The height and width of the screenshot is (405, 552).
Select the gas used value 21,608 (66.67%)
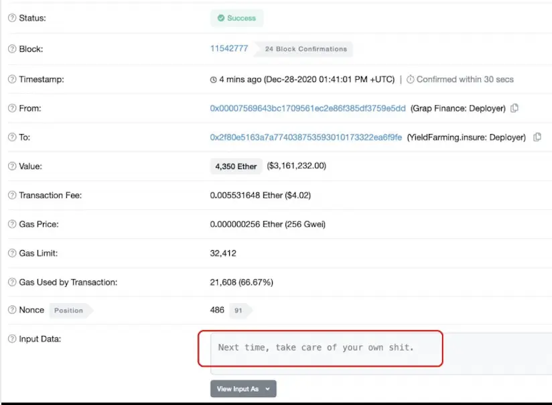point(241,282)
